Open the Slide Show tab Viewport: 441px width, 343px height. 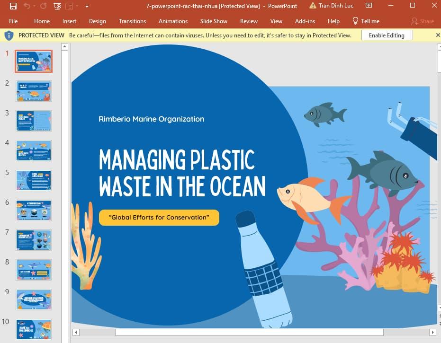(x=214, y=21)
